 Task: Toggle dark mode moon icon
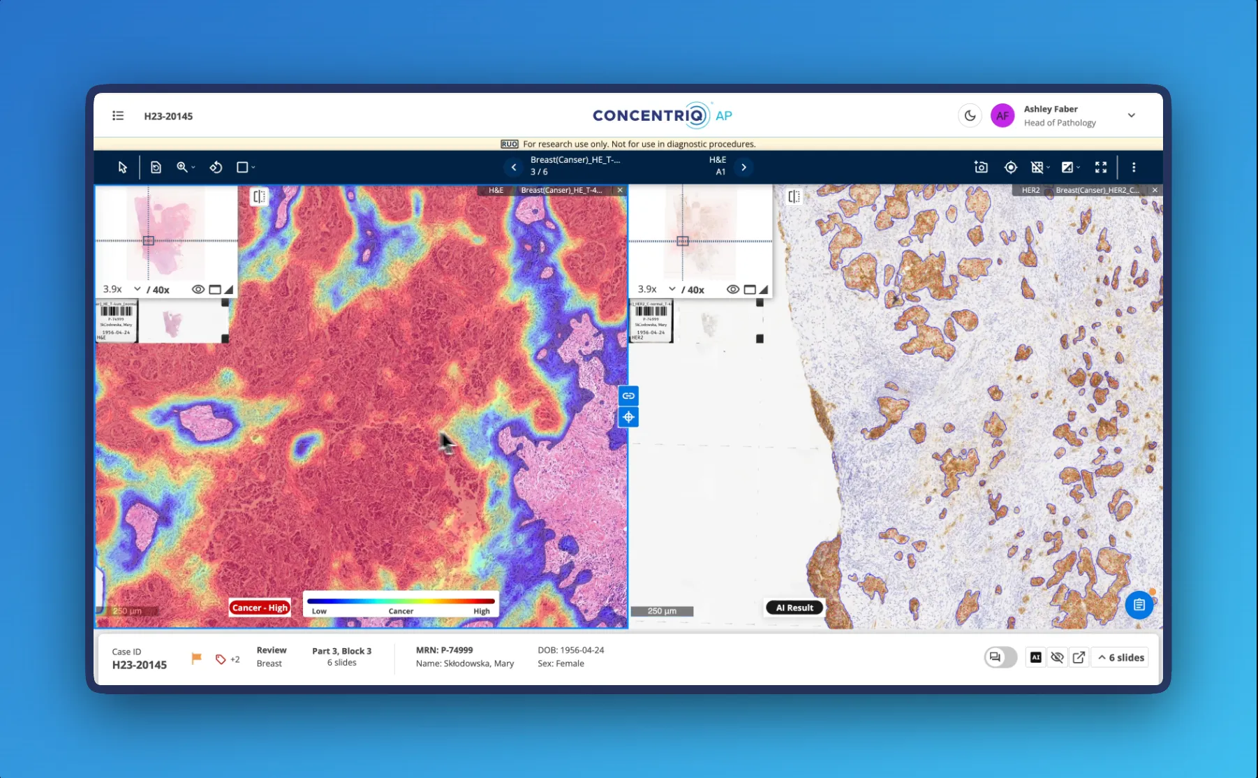(x=970, y=116)
